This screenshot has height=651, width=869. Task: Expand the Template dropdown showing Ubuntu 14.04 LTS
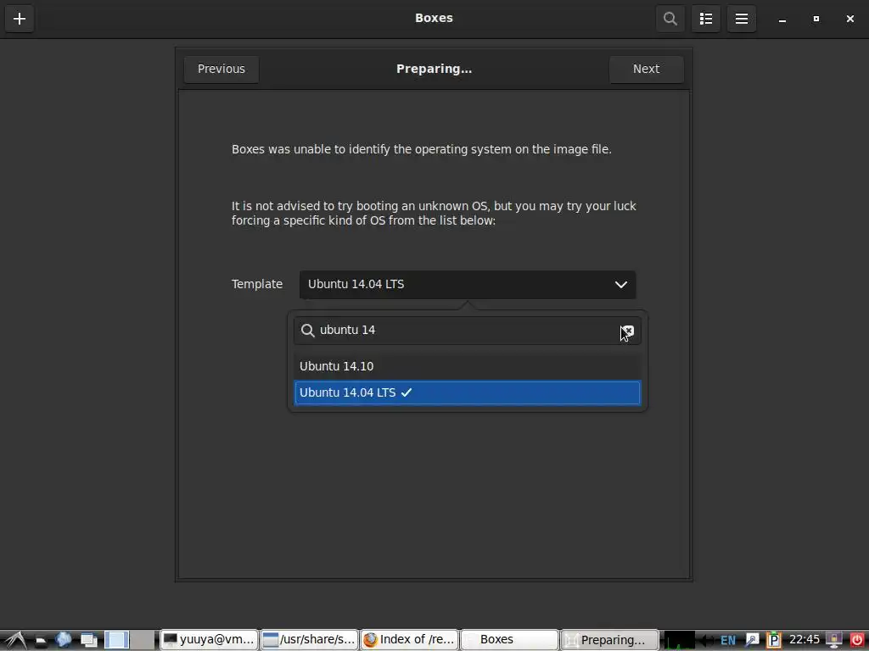pos(468,285)
